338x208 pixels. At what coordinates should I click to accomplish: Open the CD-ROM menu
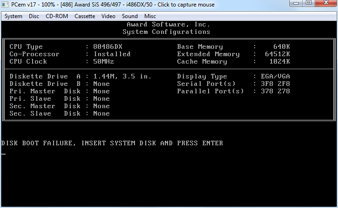(x=57, y=16)
